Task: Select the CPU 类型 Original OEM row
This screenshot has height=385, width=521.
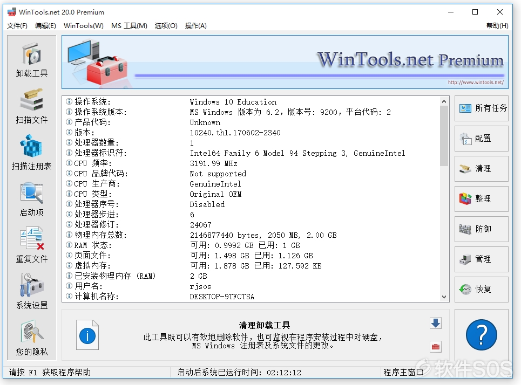Action: 251,194
